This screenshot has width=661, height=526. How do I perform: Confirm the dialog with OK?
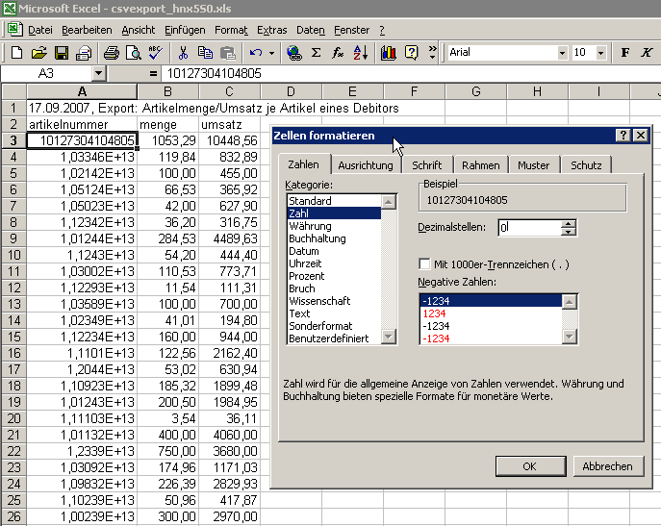[530, 466]
